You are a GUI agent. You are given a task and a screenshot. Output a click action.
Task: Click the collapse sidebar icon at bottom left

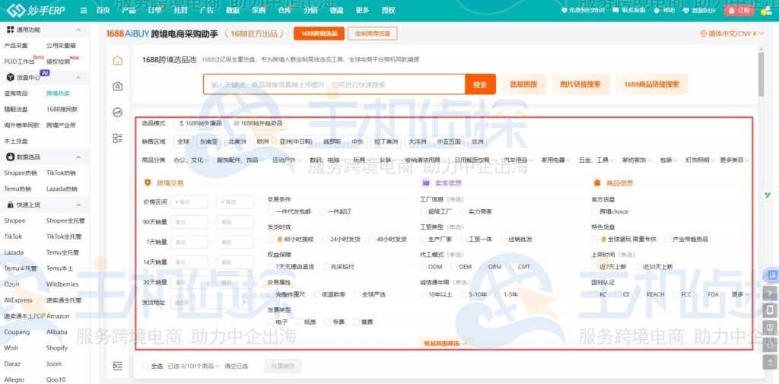(117, 366)
